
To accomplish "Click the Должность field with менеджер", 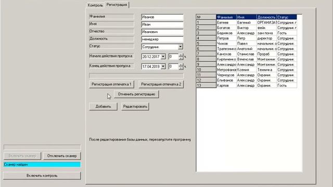I will [x=162, y=39].
